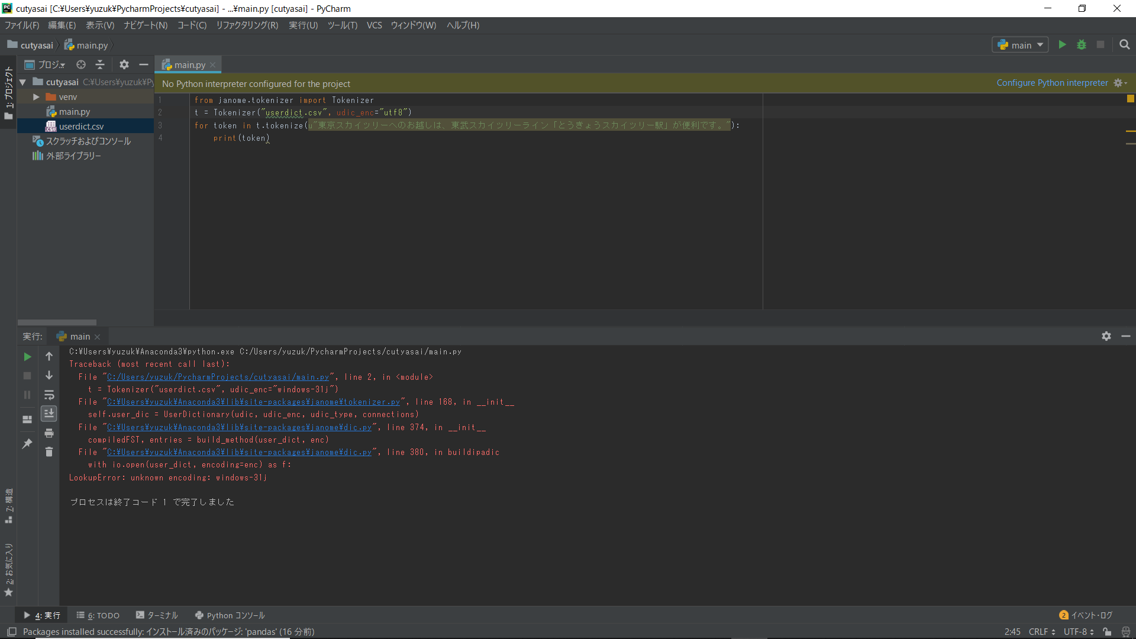The image size is (1136, 639).
Task: Clear run output with trash icon
Action: [49, 452]
